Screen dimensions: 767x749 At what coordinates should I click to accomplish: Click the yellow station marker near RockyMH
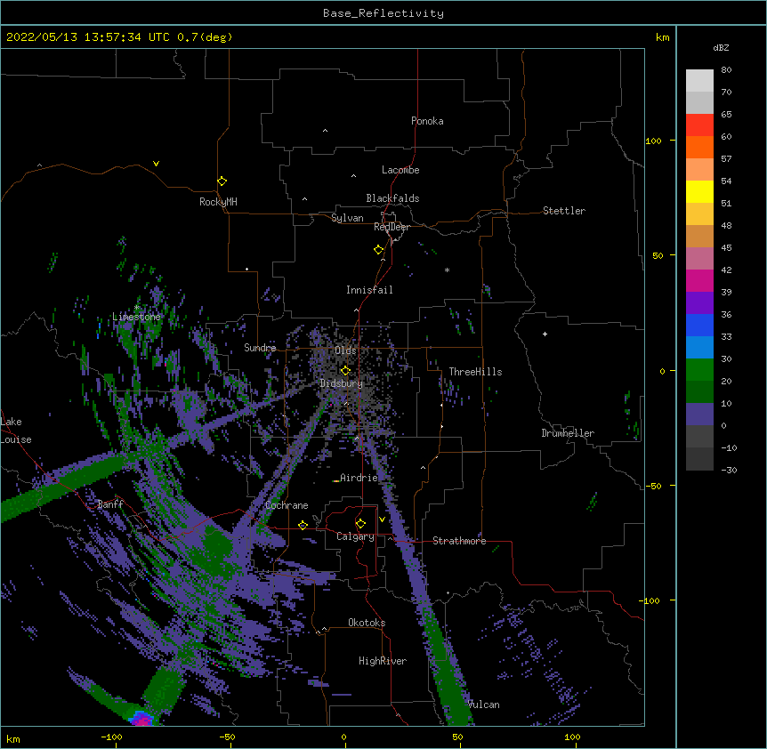(x=222, y=181)
